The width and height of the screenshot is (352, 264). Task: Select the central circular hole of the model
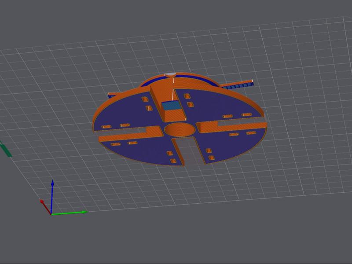pos(180,130)
